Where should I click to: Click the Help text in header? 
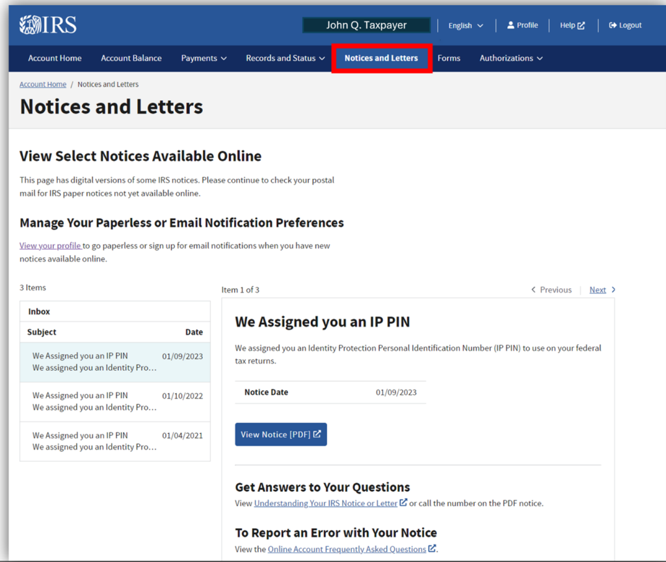click(x=567, y=25)
